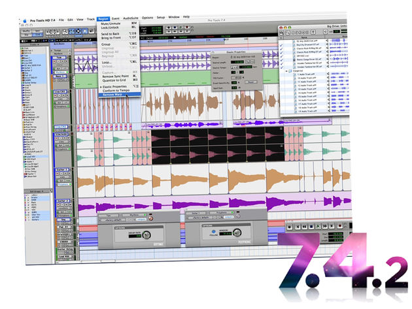Open the File menu
The height and width of the screenshot is (309, 412).
(61, 20)
